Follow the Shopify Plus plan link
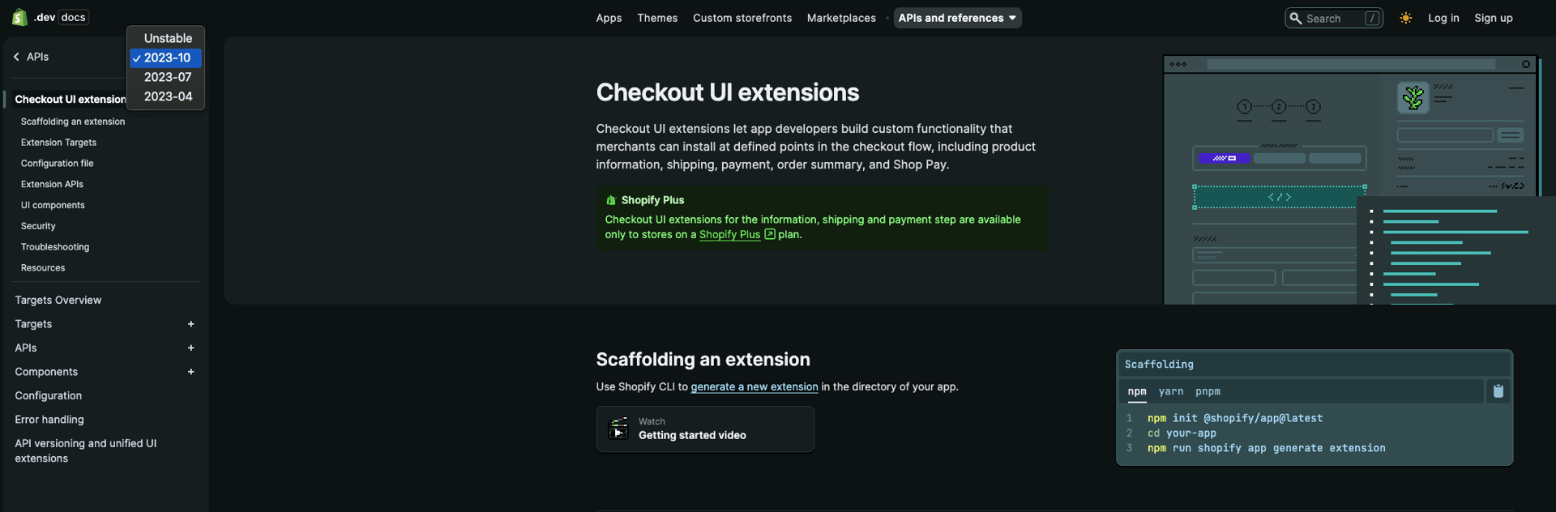Screen dimensions: 1556x512 click(729, 234)
